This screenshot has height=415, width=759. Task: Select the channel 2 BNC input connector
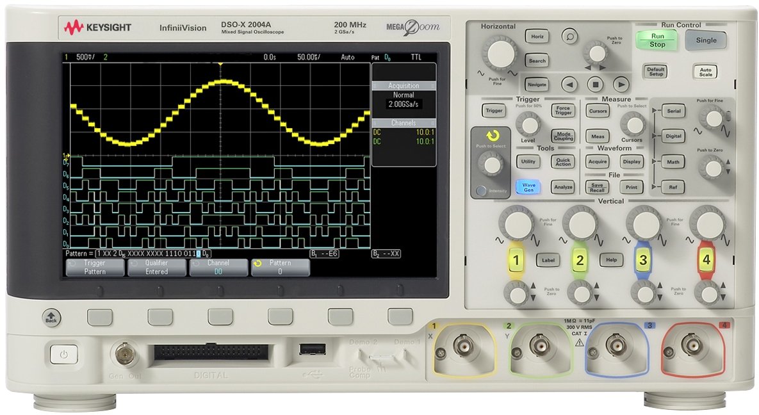coord(539,347)
